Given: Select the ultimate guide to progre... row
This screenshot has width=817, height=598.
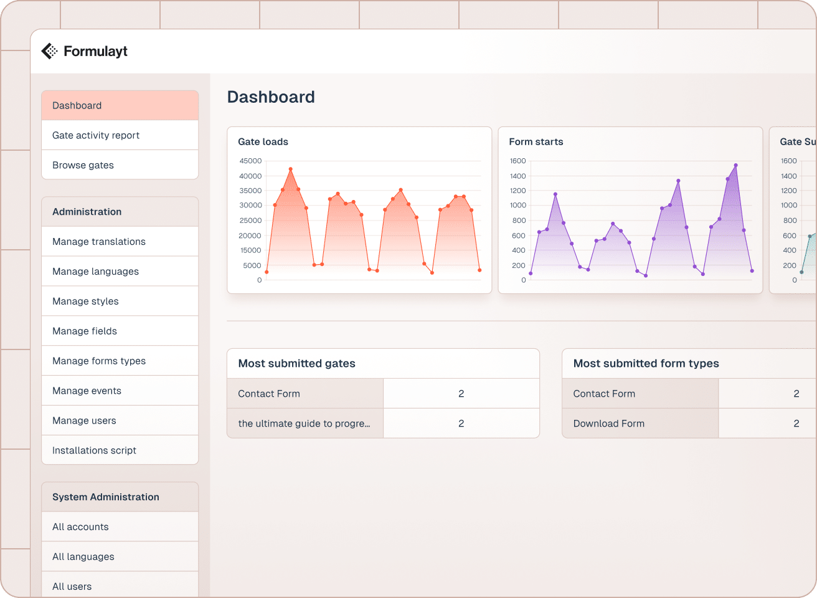Looking at the screenshot, I should click(305, 424).
